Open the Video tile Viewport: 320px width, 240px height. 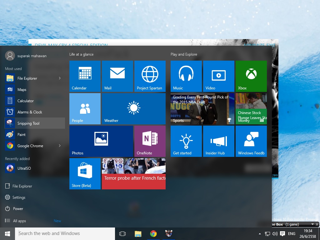tap(218, 76)
